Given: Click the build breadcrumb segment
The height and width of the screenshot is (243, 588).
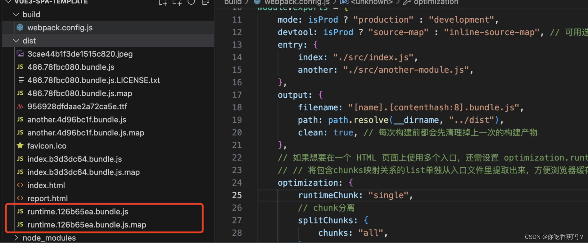Looking at the screenshot, I should coord(233,2).
